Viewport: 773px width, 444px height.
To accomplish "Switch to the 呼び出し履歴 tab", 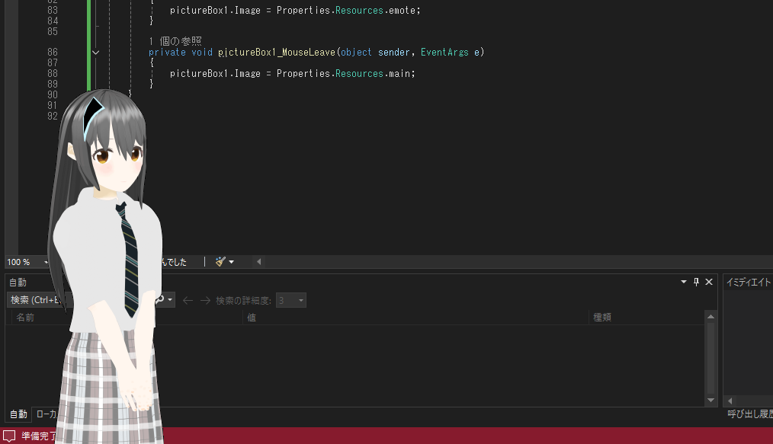I will pyautogui.click(x=749, y=414).
